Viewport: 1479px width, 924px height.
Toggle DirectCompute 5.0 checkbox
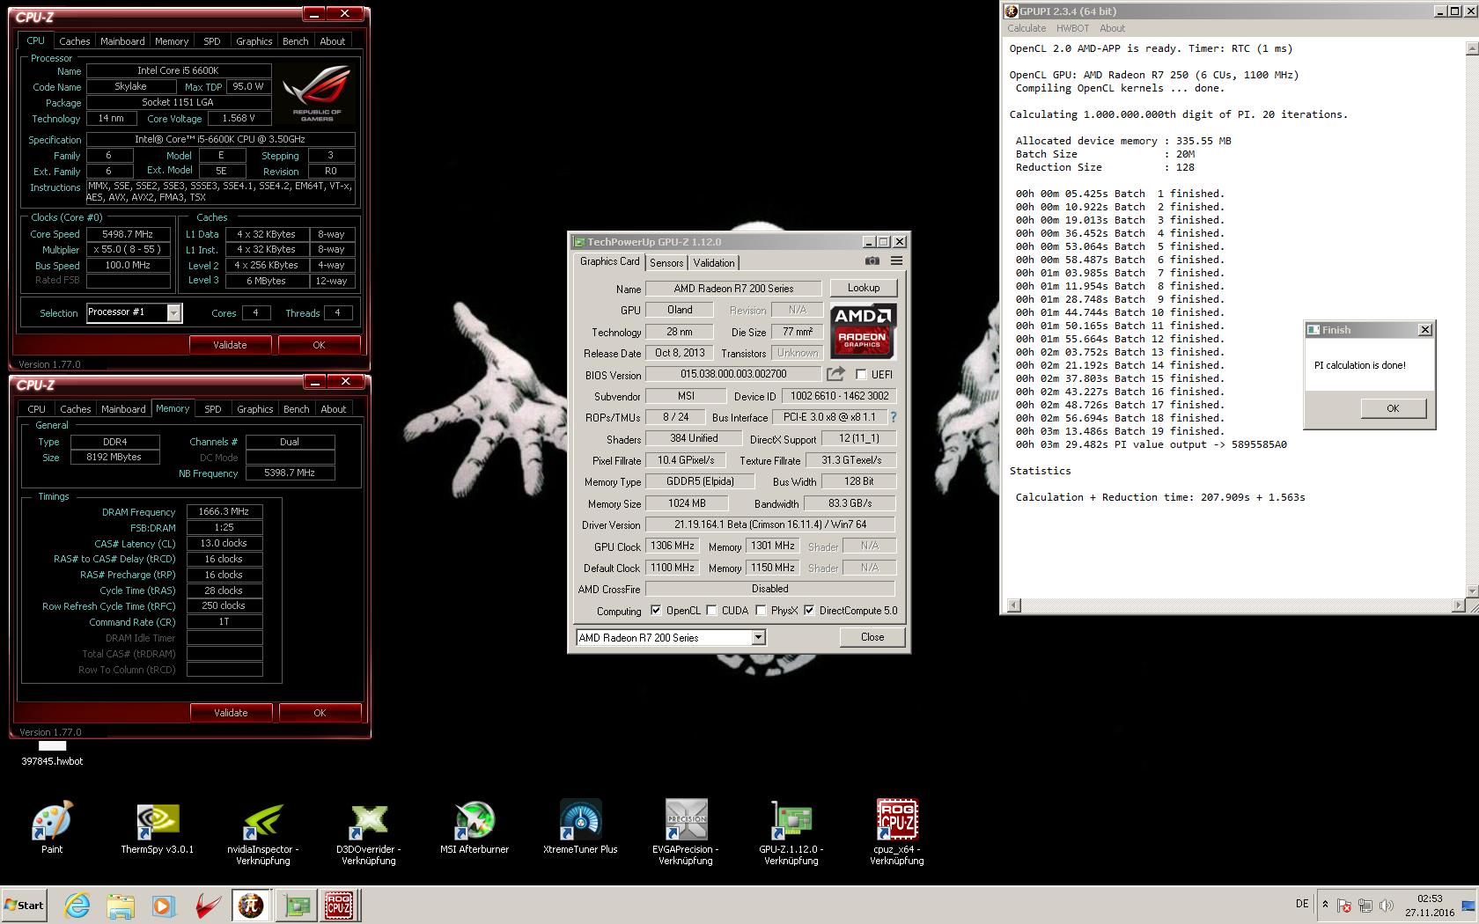point(809,610)
